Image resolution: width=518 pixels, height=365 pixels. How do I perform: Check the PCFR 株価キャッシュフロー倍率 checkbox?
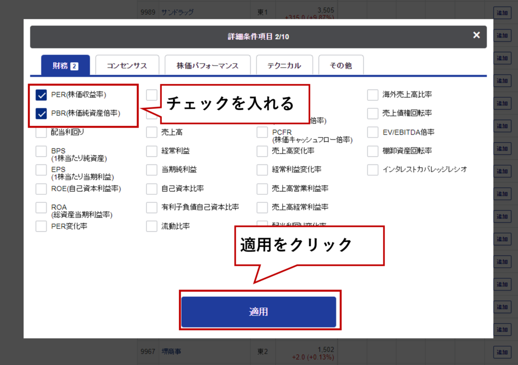point(262,133)
